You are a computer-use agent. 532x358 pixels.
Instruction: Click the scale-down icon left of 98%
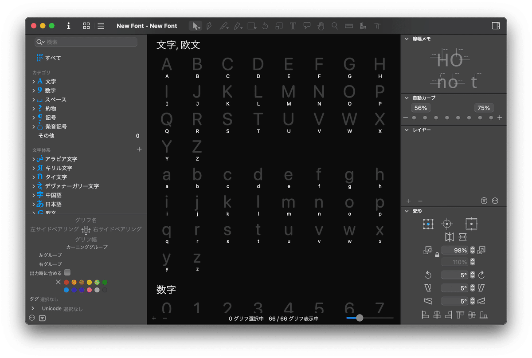tap(428, 250)
